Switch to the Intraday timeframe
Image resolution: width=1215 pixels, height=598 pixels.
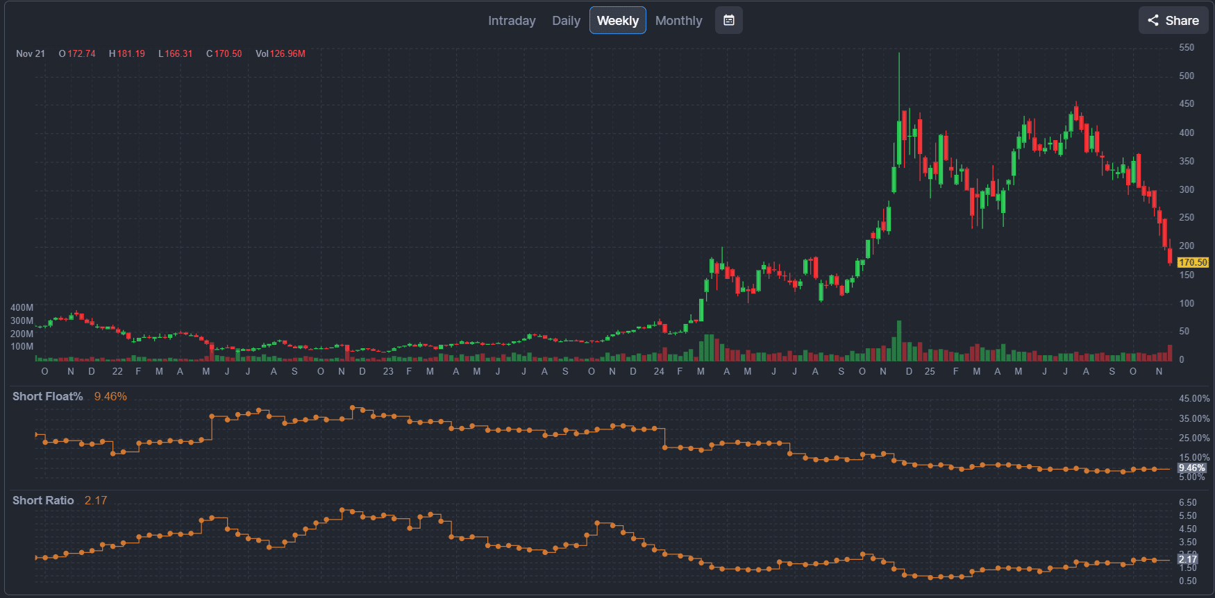pos(512,21)
